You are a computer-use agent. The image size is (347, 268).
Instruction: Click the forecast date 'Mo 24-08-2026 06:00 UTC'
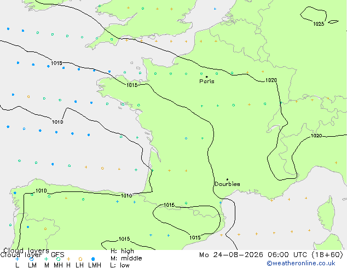click(254, 255)
